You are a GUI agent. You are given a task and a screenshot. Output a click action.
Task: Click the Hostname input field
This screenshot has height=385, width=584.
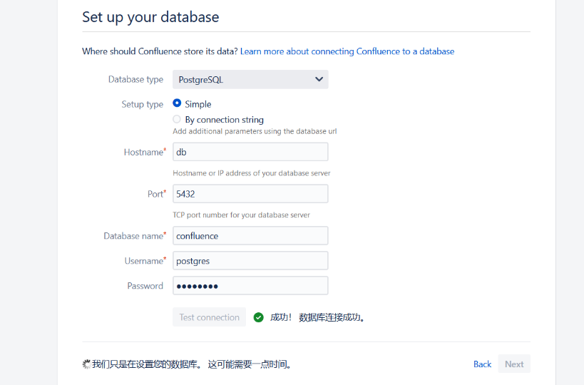(x=250, y=152)
